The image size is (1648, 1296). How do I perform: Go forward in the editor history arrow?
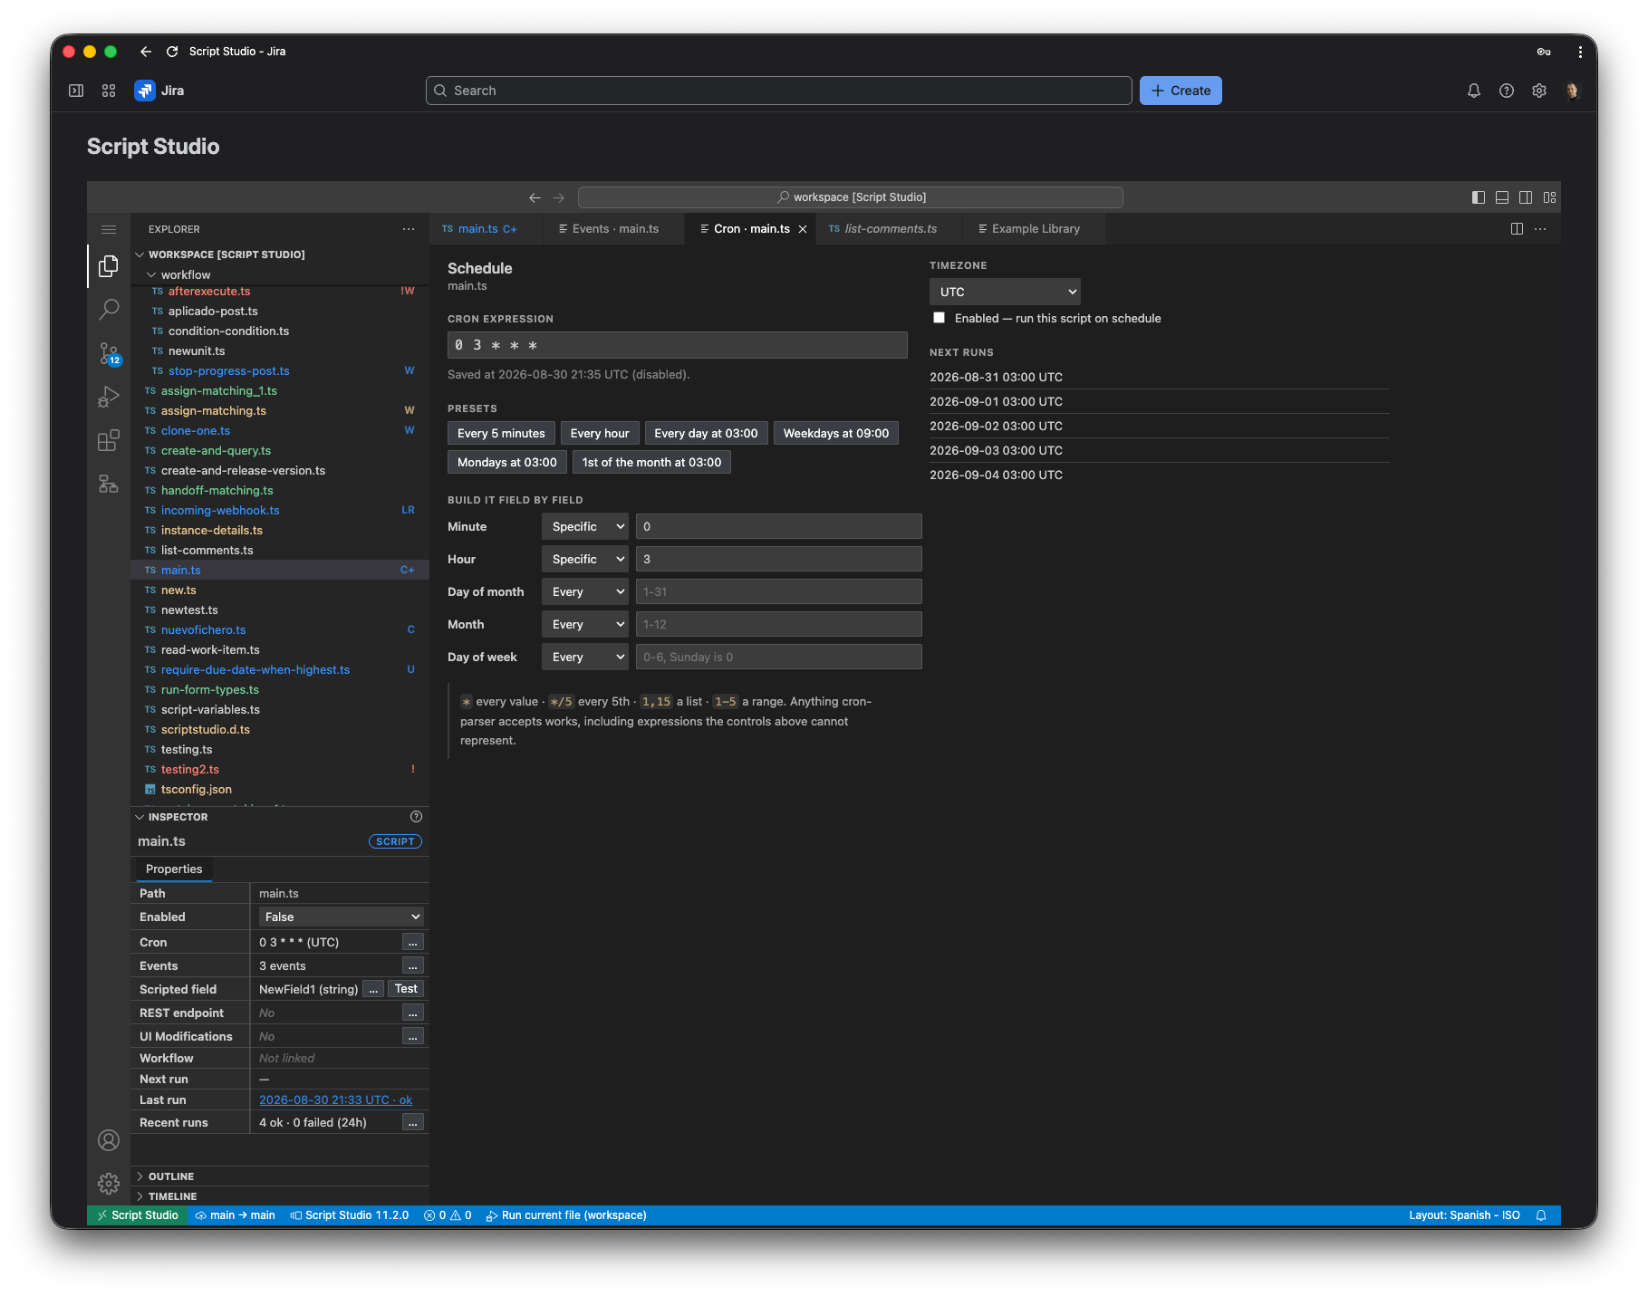559,197
